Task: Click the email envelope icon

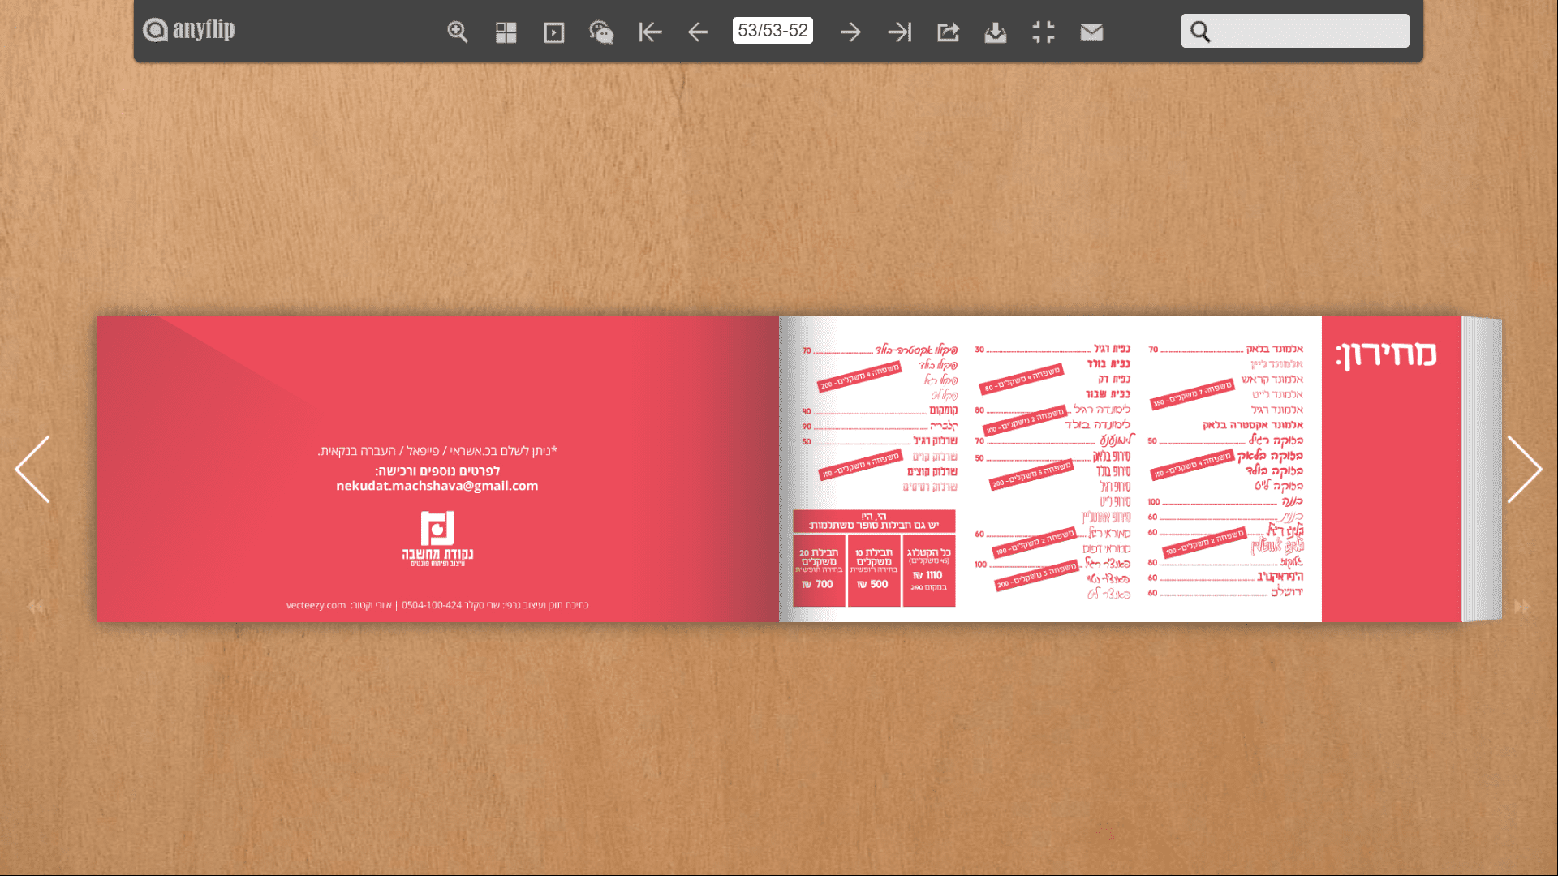Action: click(1091, 32)
